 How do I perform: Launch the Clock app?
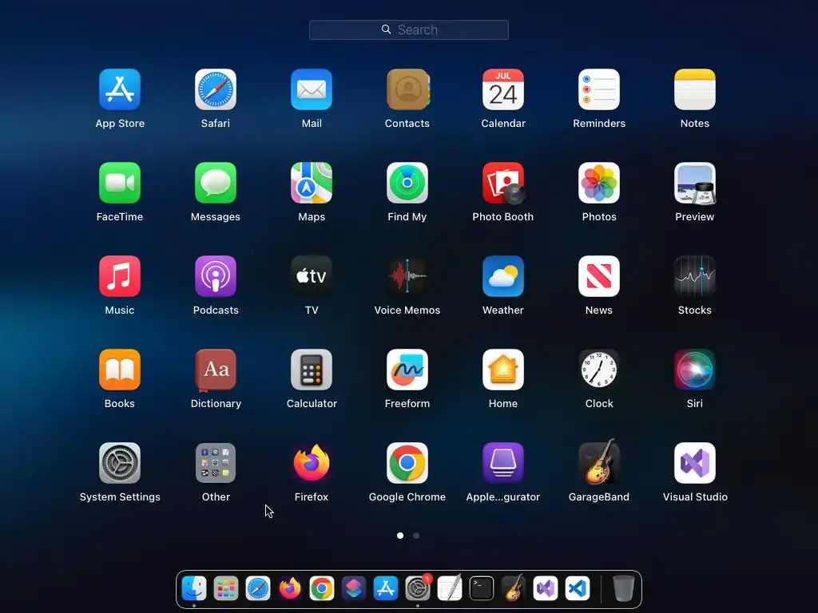pos(599,369)
